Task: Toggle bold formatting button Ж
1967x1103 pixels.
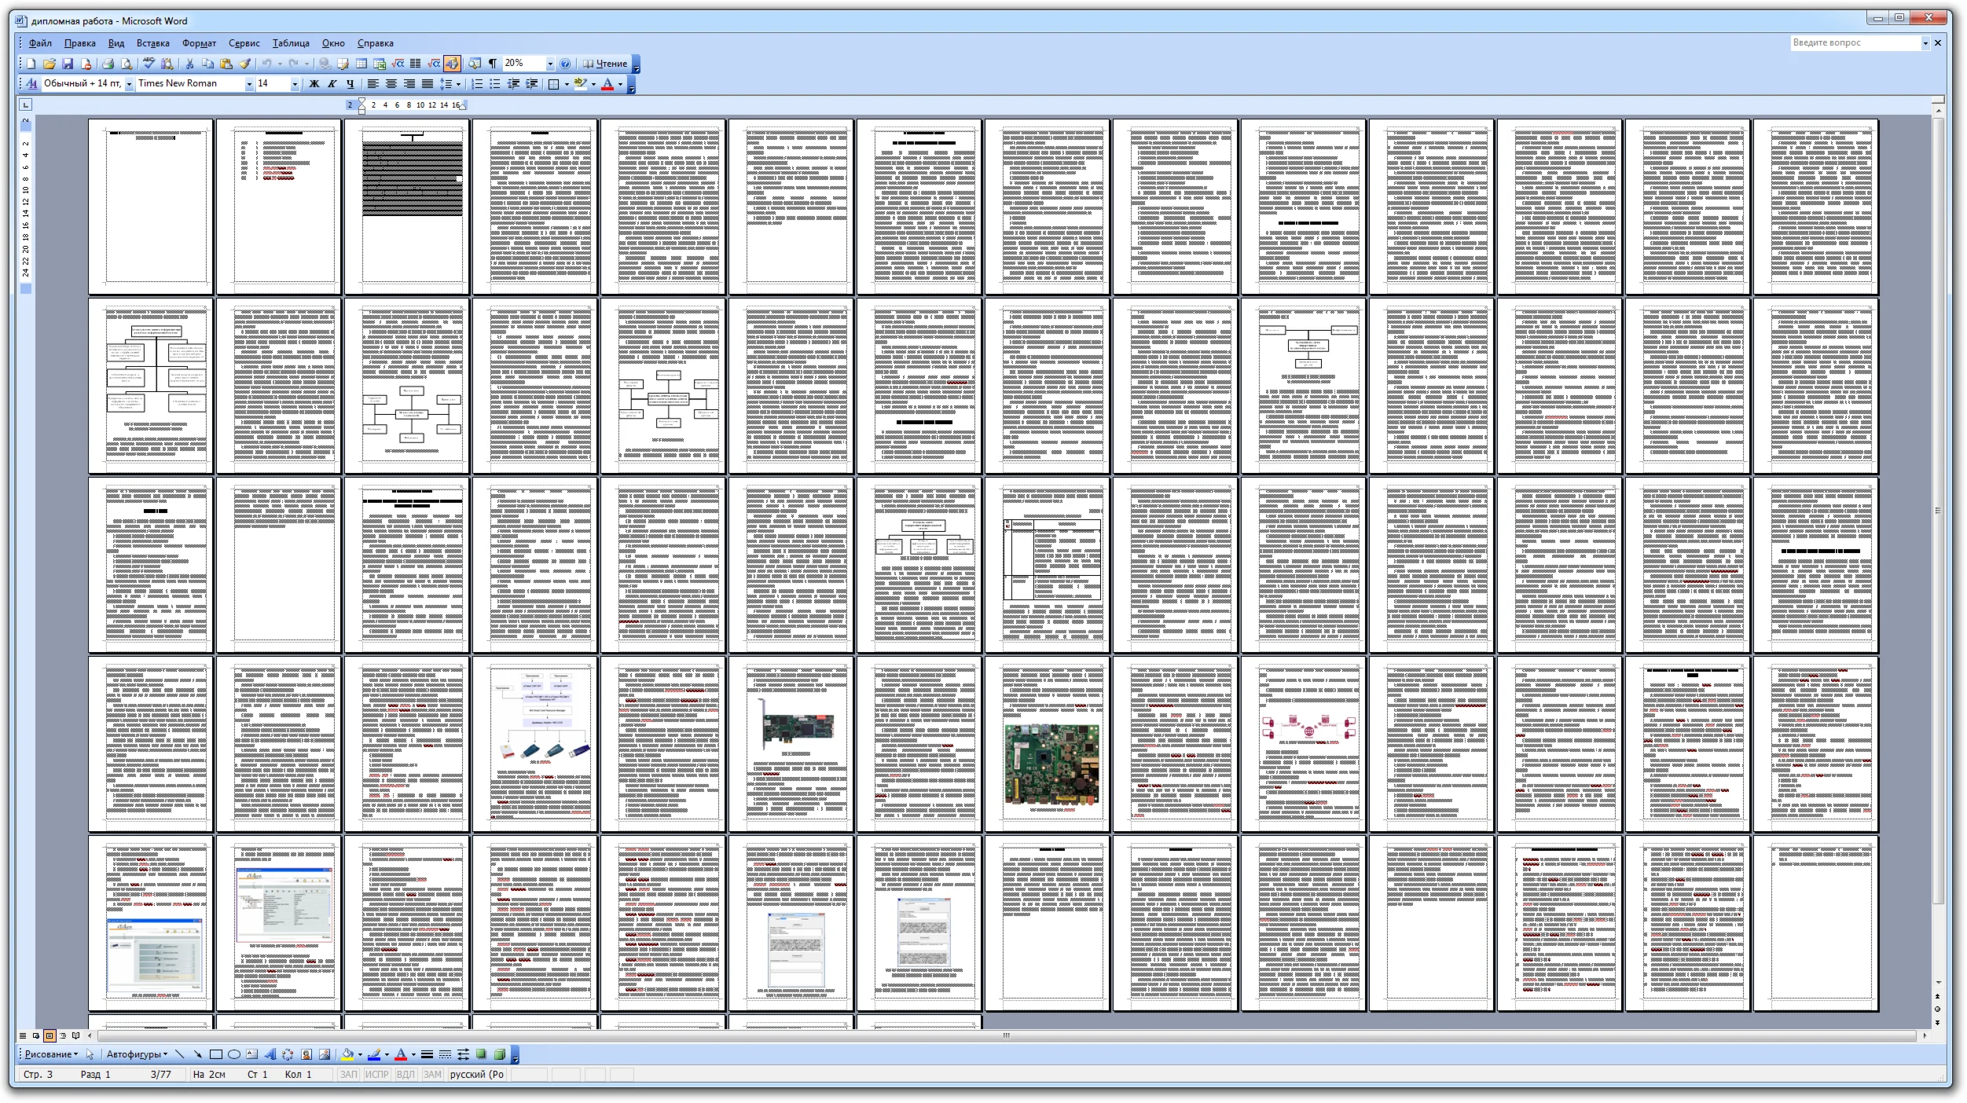Action: coord(314,83)
